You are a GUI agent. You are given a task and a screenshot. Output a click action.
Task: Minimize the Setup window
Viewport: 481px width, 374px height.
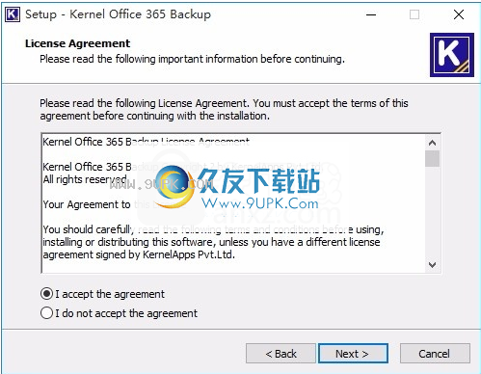371,14
